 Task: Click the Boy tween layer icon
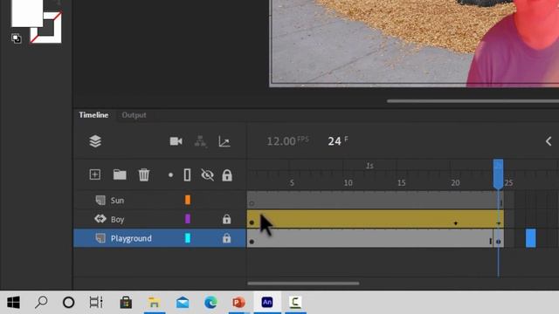[100, 219]
